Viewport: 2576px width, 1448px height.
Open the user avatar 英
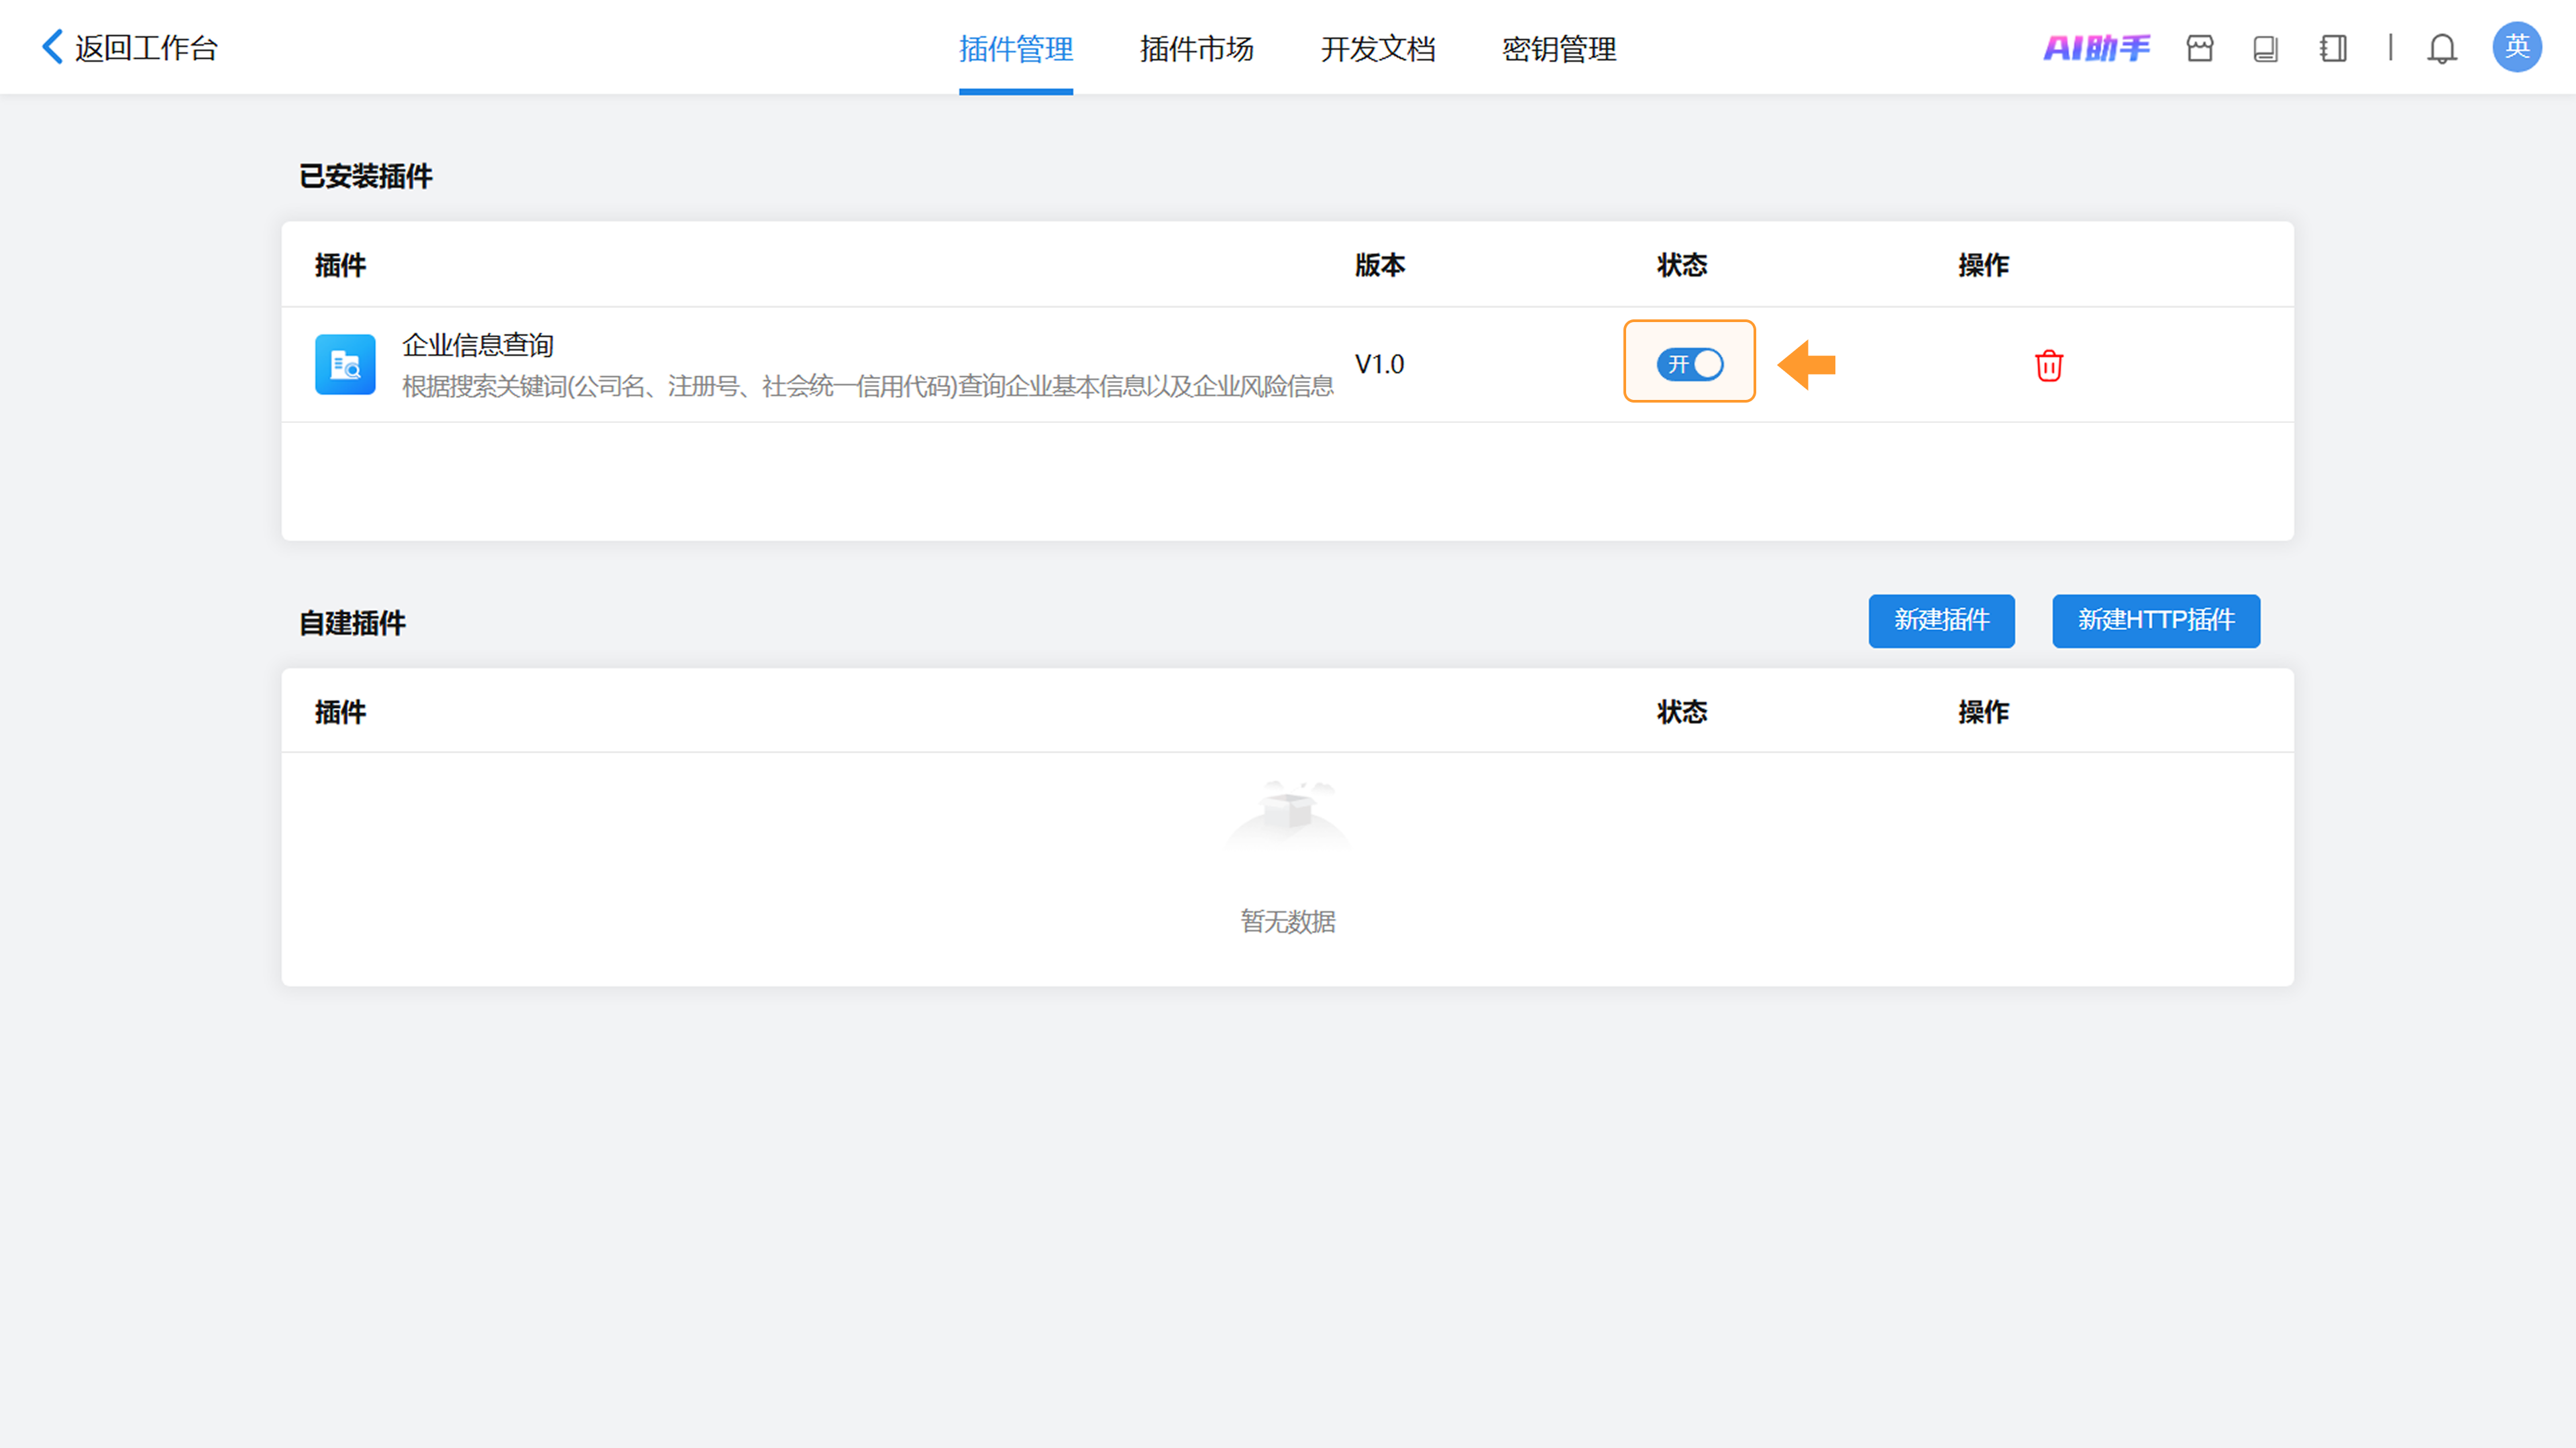2517,47
